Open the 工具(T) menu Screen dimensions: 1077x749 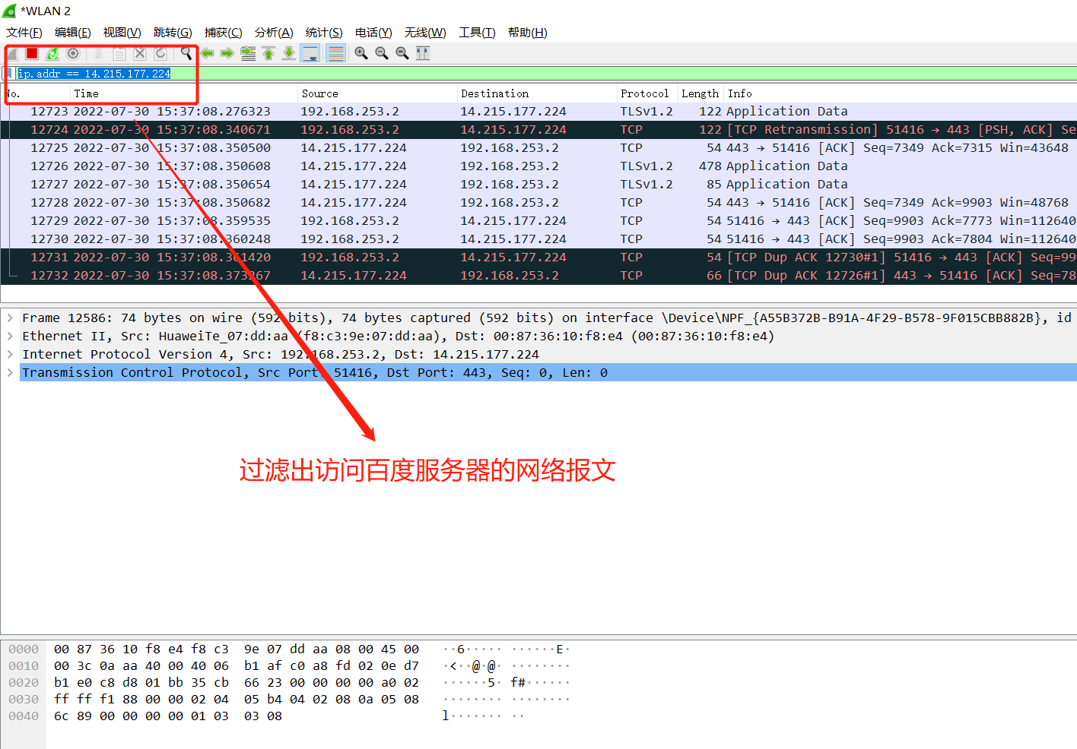point(477,33)
